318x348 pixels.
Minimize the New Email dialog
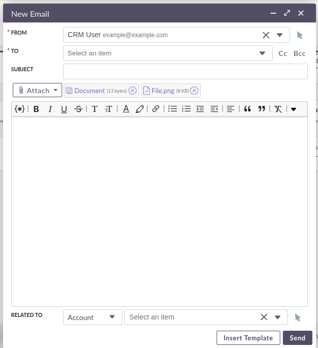(273, 13)
